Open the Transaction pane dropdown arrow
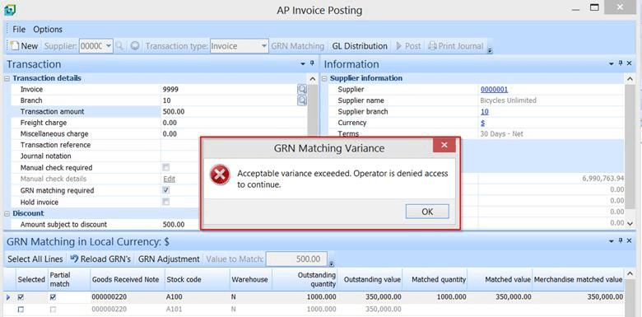Image resolution: width=642 pixels, height=317 pixels. [x=303, y=64]
